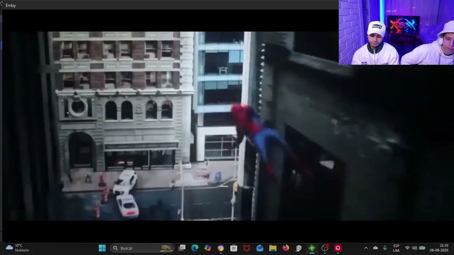Switch to OBS Studio taskbar icon

[x=325, y=248]
